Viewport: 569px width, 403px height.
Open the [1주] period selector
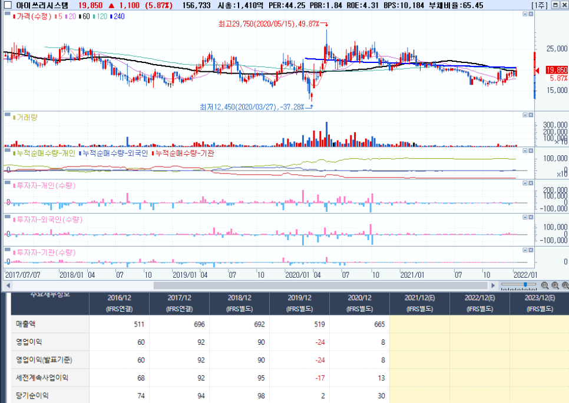point(539,5)
